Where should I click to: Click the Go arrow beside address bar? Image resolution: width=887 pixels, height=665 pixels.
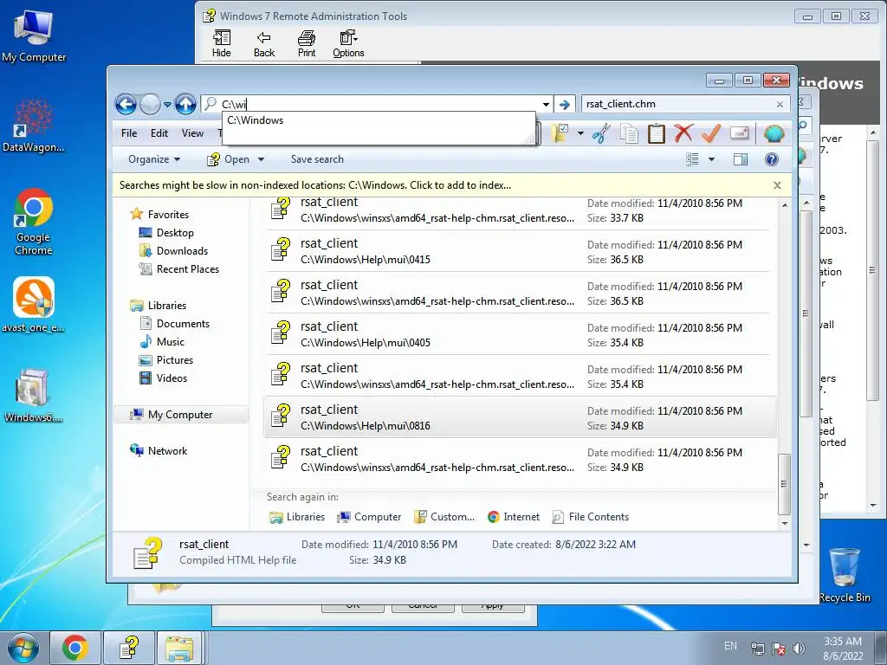point(564,105)
